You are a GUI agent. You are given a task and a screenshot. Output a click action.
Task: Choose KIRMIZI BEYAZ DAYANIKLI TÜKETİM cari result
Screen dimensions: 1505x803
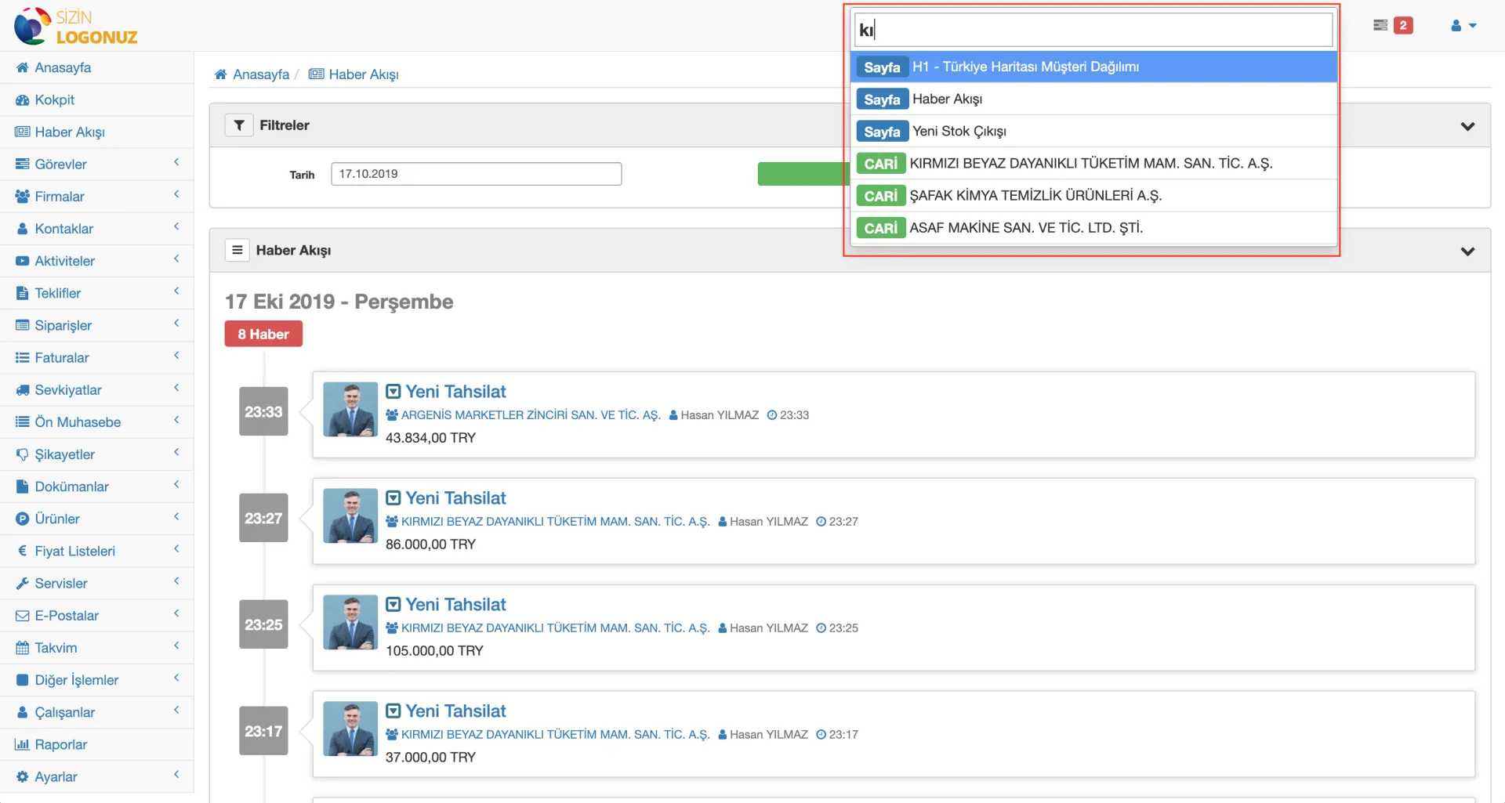[x=1093, y=163]
